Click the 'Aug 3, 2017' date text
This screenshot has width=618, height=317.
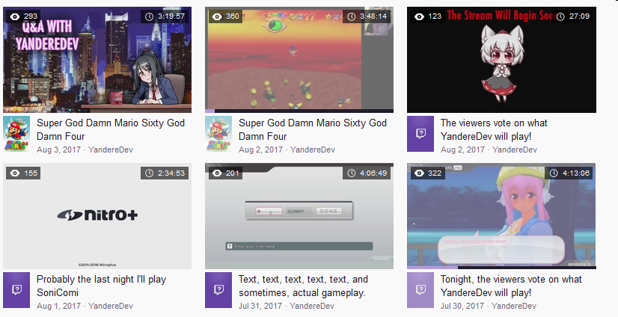point(58,150)
